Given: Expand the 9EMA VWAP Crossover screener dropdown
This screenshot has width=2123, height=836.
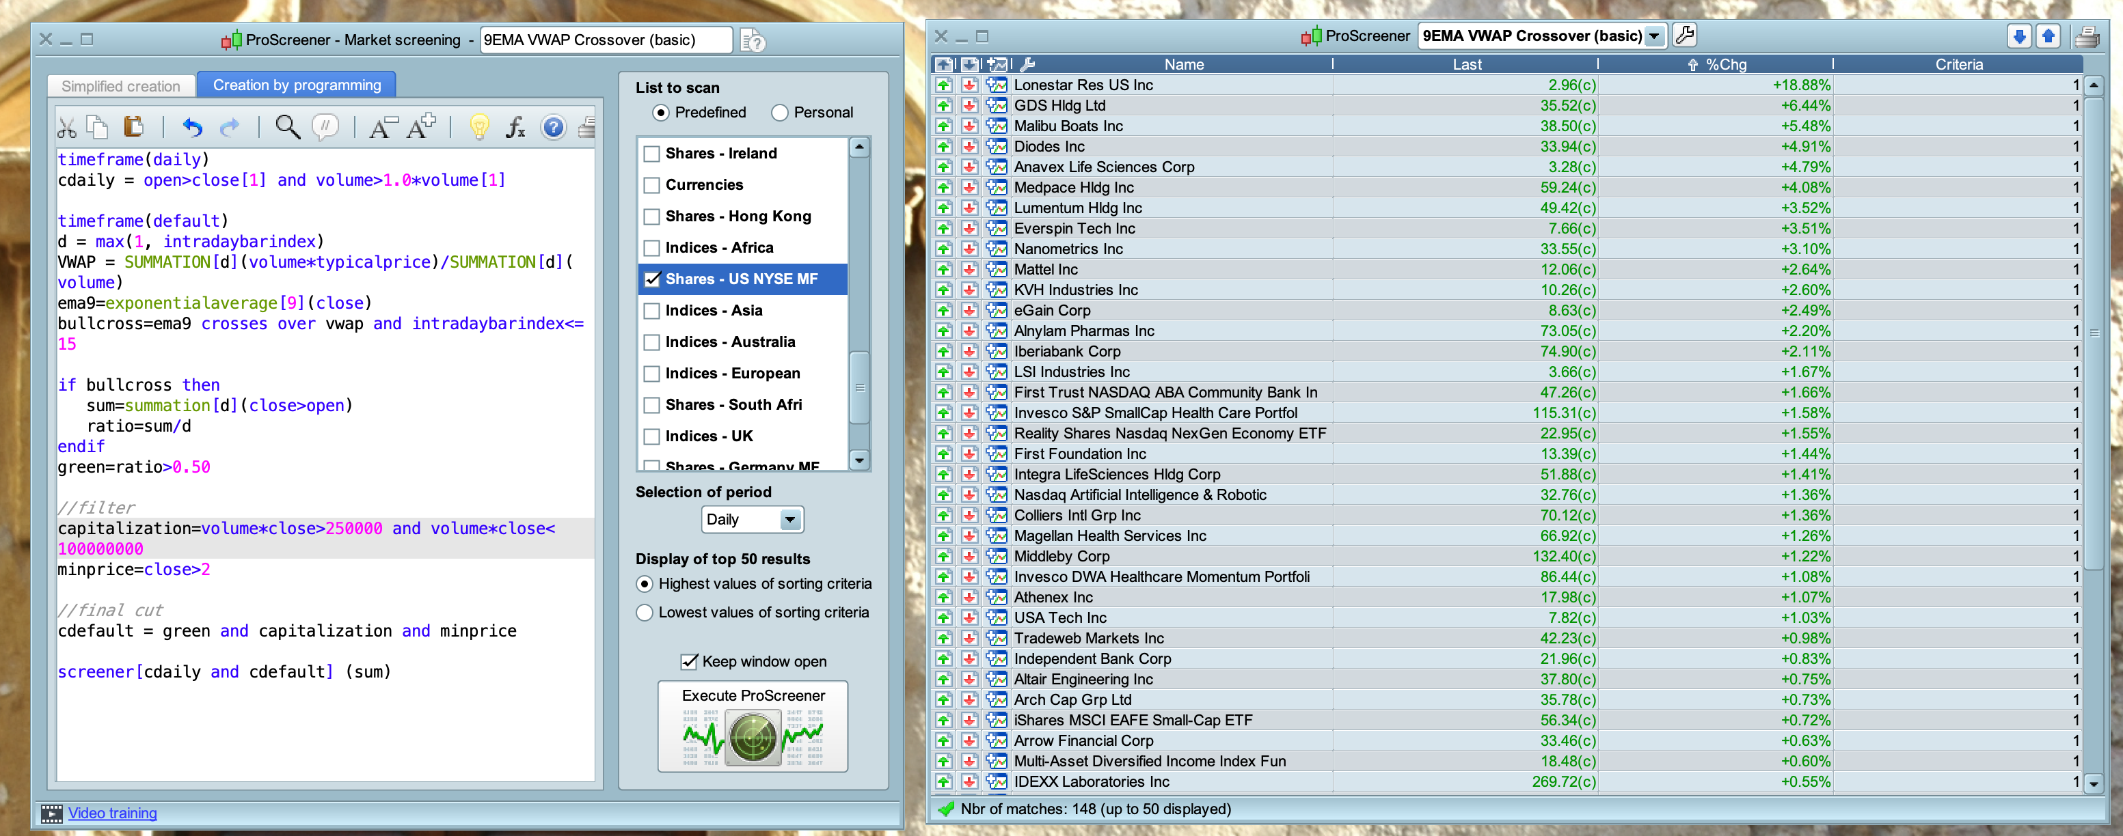Looking at the screenshot, I should coord(1654,36).
